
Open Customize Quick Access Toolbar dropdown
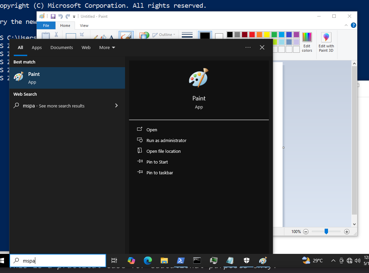coord(74,17)
